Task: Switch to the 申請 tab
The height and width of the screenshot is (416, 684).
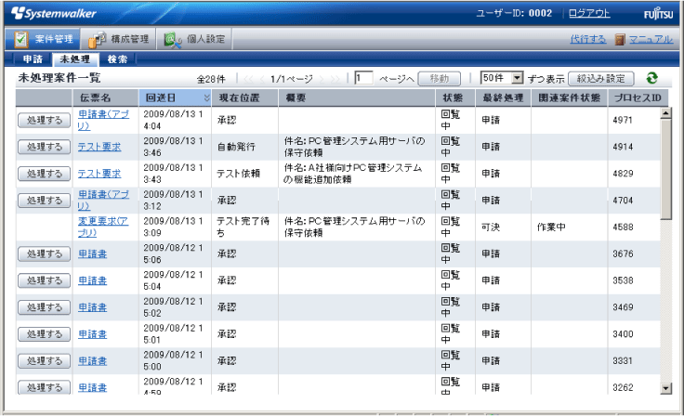Action: click(x=33, y=59)
